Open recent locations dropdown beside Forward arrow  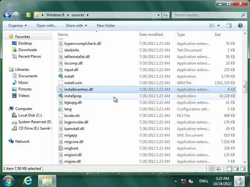point(22,15)
